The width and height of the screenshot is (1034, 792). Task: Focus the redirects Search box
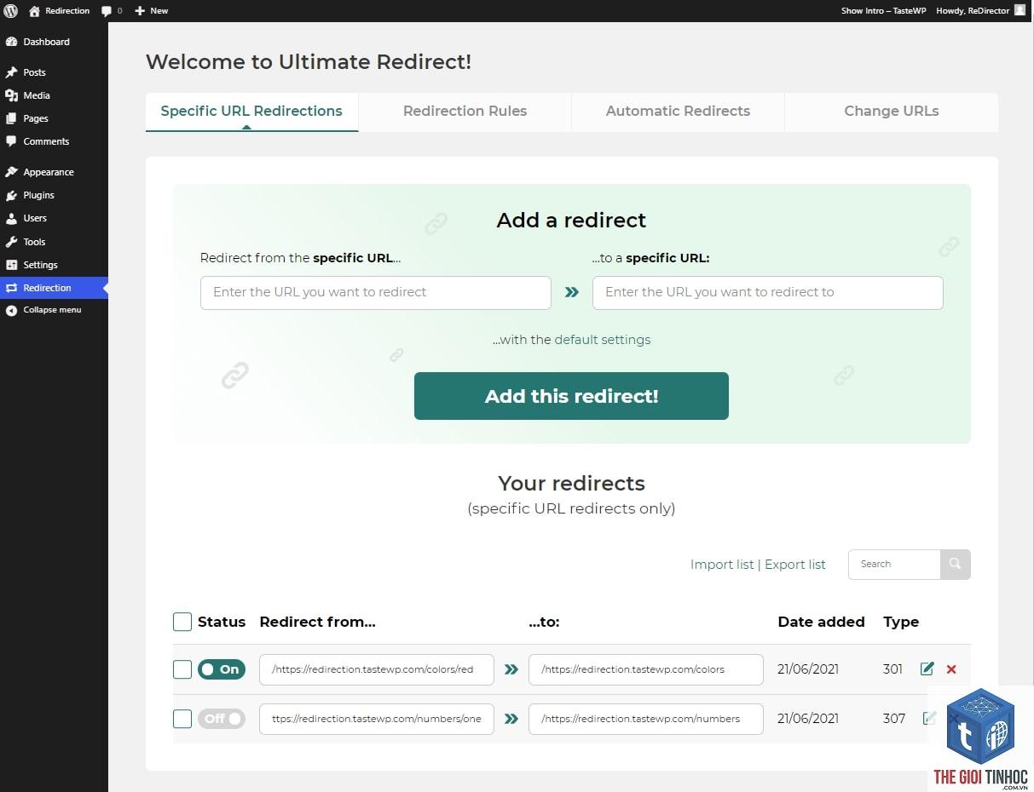click(894, 565)
